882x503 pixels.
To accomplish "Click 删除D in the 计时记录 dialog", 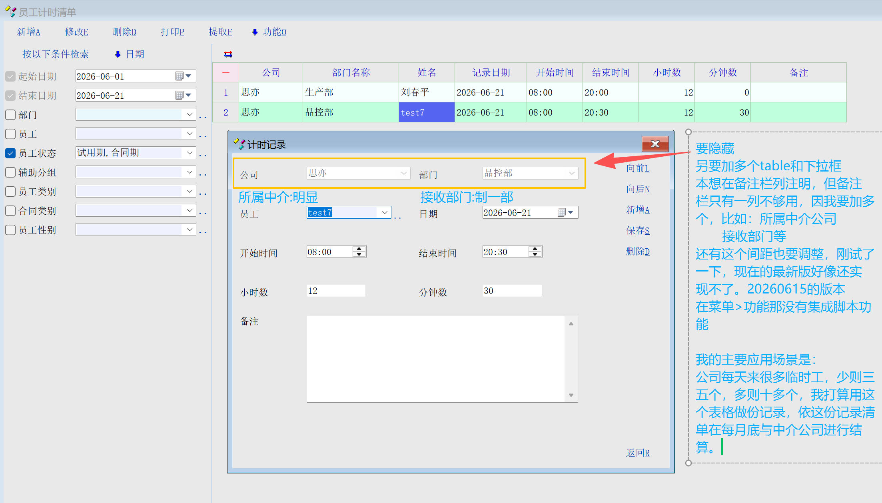I will click(x=638, y=251).
